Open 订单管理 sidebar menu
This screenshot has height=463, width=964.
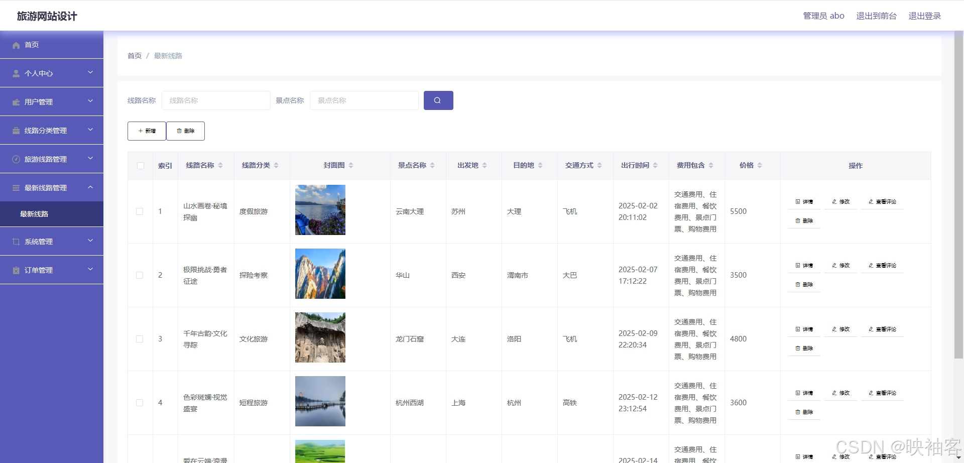pos(52,270)
